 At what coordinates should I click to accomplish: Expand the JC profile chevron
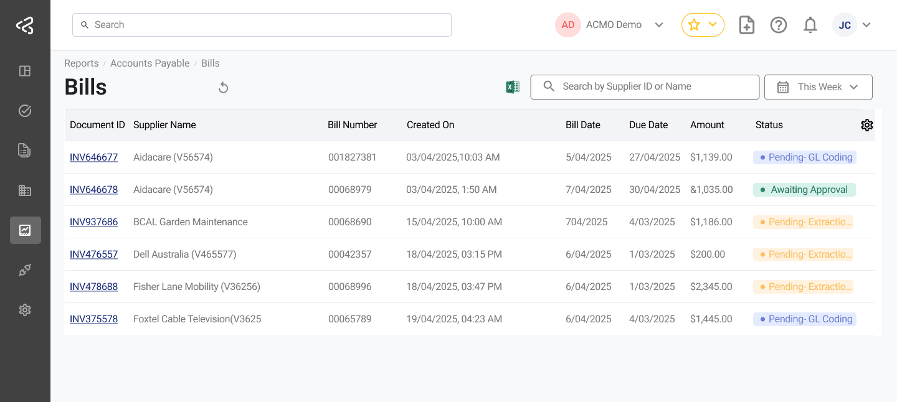coord(866,25)
